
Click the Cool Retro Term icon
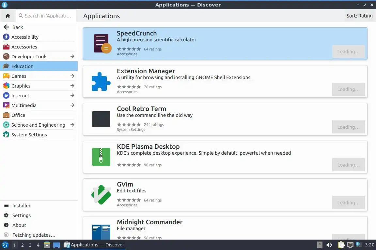pos(101,119)
